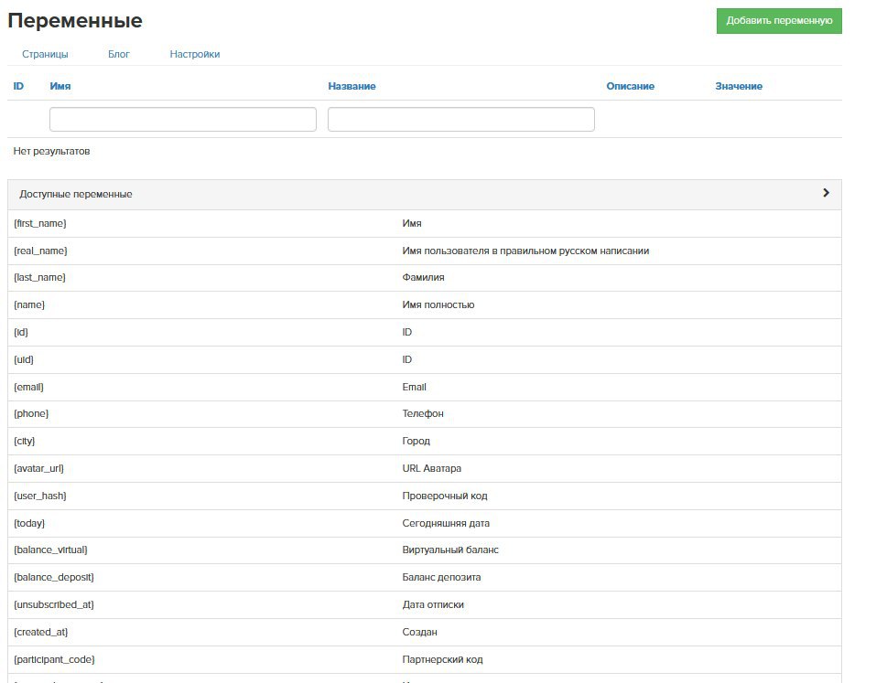Select the {uid} variable text
This screenshot has width=887, height=683.
click(x=24, y=359)
